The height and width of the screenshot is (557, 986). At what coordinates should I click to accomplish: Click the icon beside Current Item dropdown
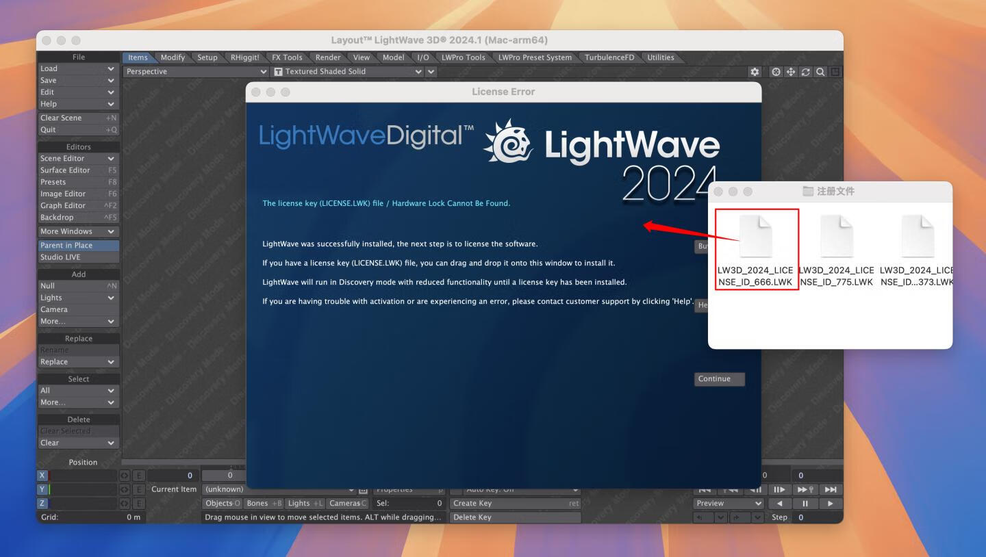[x=364, y=489]
